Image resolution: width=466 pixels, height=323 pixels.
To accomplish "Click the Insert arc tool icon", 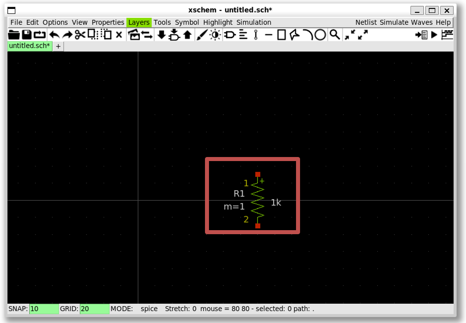I will click(x=307, y=35).
